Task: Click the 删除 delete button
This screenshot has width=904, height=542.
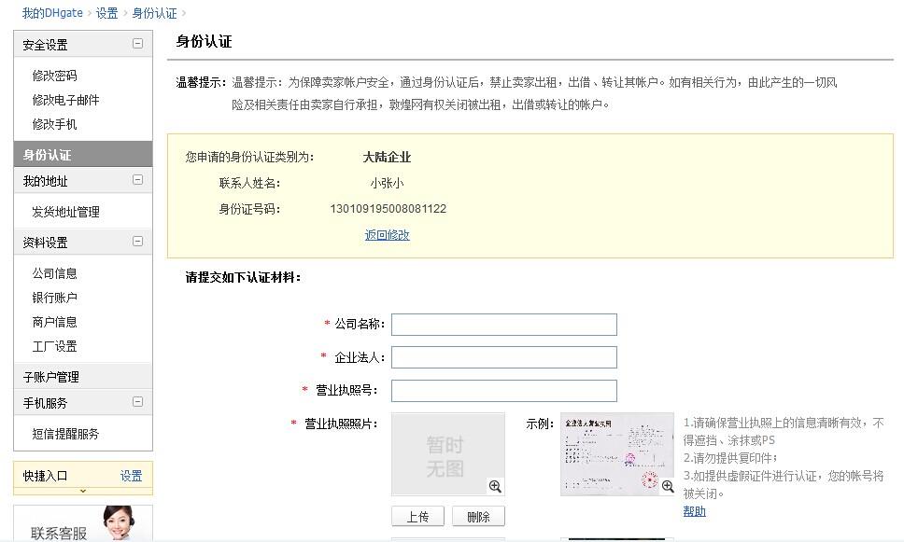Action: pyautogui.click(x=478, y=515)
